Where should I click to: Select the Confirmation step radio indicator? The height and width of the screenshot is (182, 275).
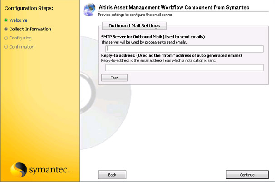6,47
